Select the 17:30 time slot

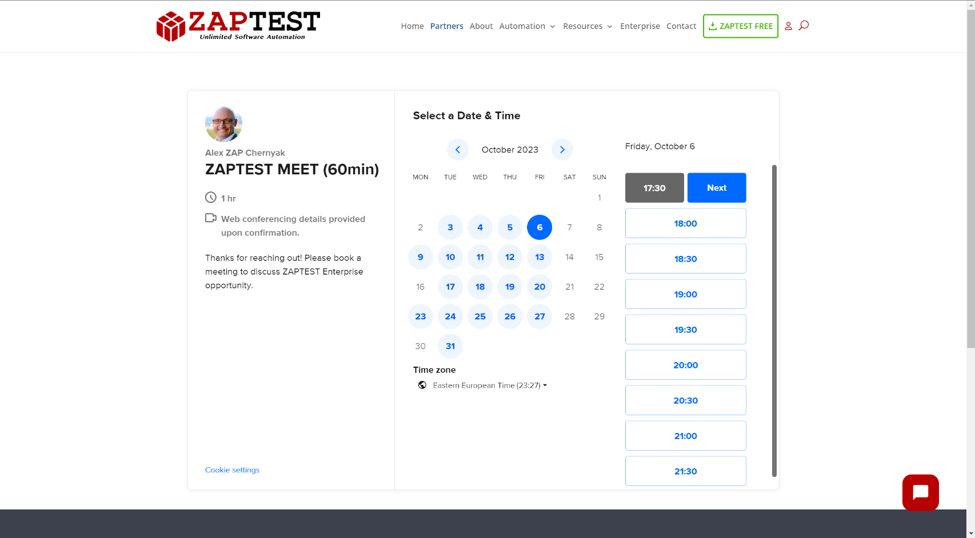(x=654, y=188)
